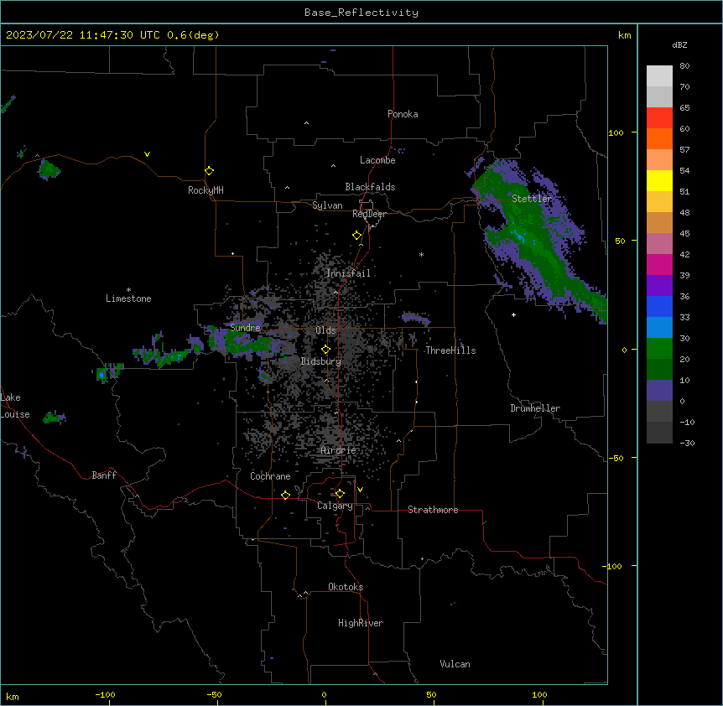Select the yellow diamond marker south of RedDeer
The height and width of the screenshot is (706, 723).
356,236
